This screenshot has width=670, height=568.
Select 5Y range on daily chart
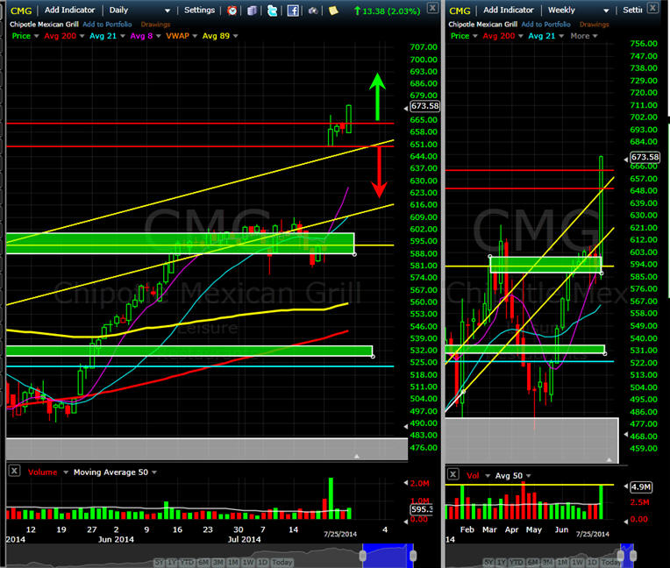coord(159,563)
